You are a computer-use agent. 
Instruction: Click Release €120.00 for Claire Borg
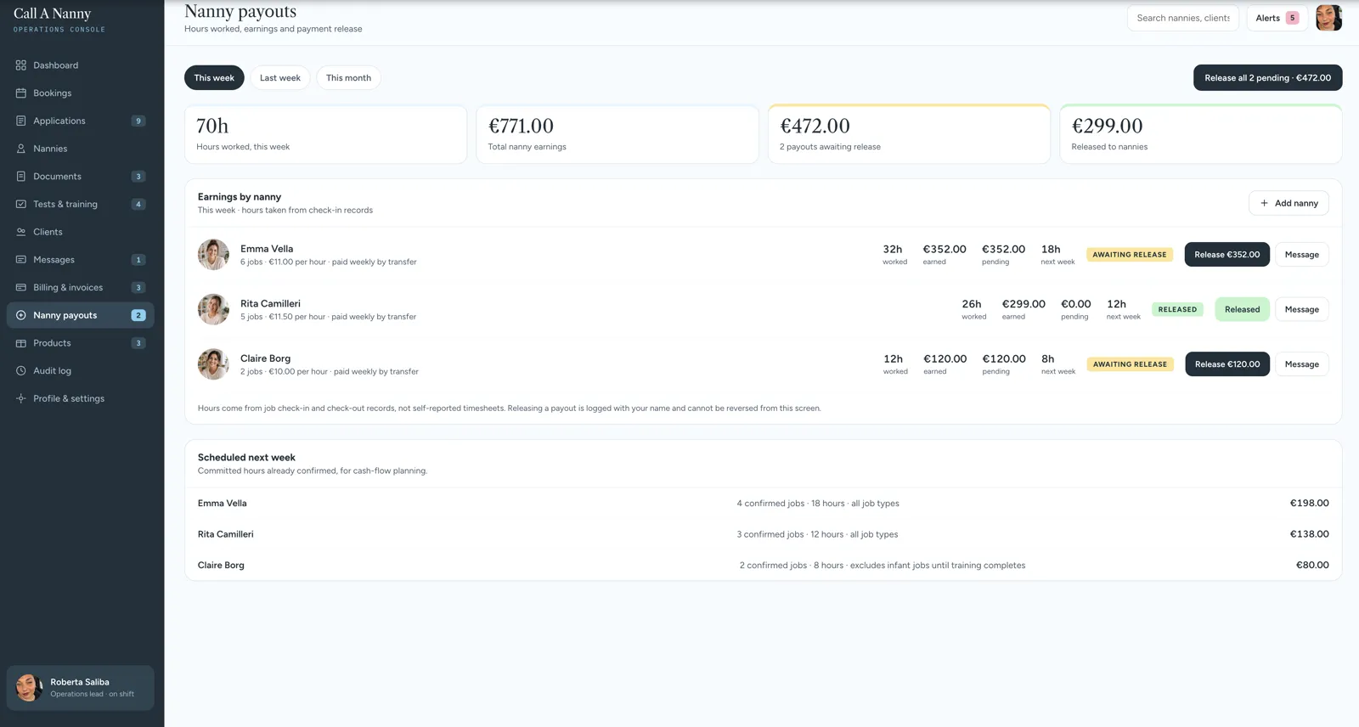[x=1227, y=364]
